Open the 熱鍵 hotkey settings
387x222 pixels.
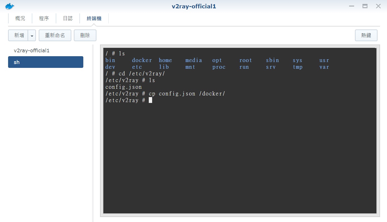[x=366, y=35]
